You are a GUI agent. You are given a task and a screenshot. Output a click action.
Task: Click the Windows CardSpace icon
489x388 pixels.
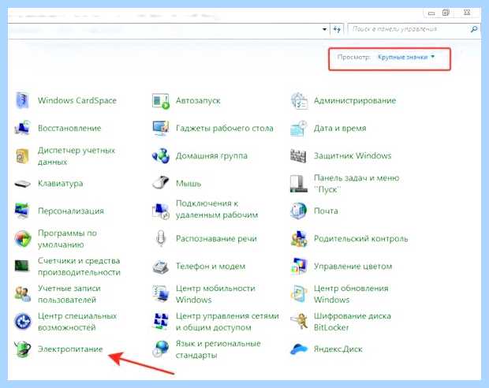click(x=22, y=100)
